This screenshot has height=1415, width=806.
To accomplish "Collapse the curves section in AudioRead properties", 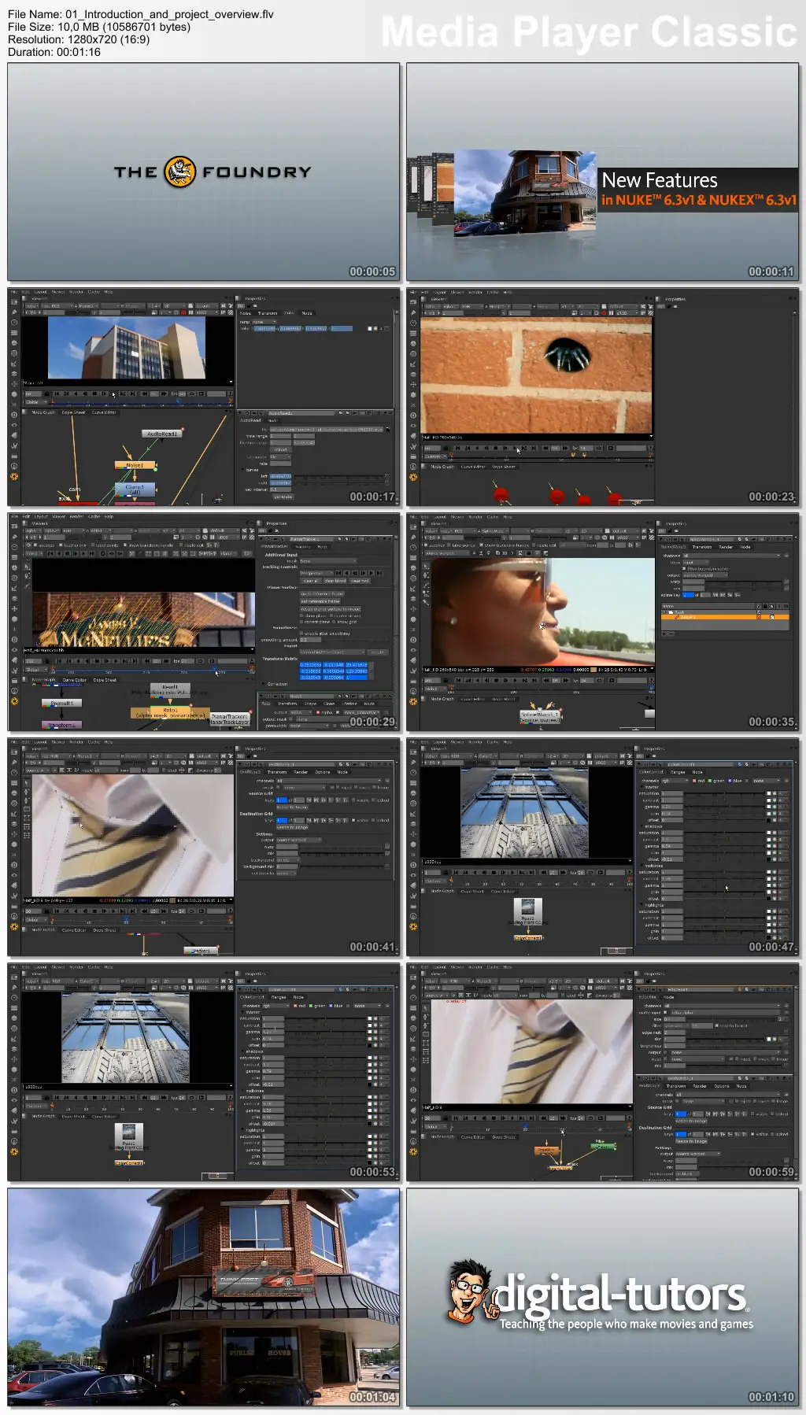I will click(242, 470).
